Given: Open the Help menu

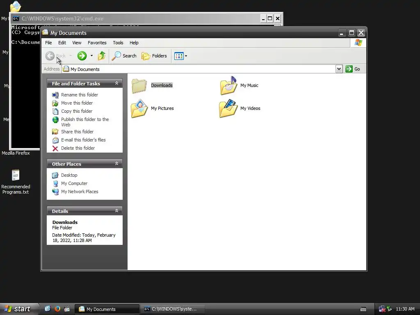Looking at the screenshot, I should click(x=134, y=43).
